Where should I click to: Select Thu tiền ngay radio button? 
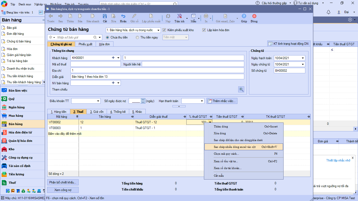tap(137, 37)
